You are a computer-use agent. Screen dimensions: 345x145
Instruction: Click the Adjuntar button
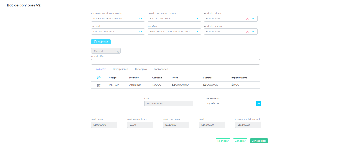click(101, 42)
